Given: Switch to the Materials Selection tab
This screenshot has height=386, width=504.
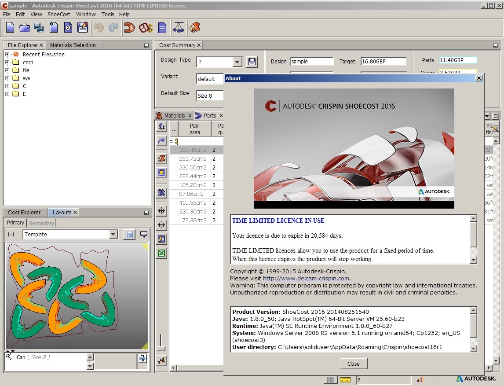Looking at the screenshot, I should 73,45.
